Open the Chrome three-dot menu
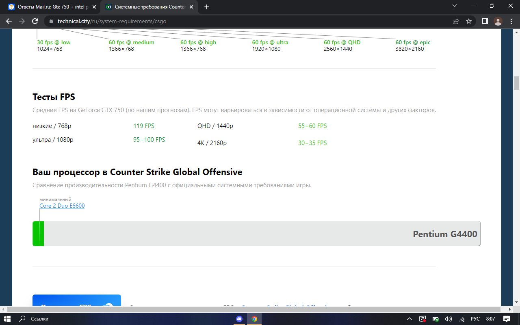Viewport: 520px width, 325px height. click(510, 21)
